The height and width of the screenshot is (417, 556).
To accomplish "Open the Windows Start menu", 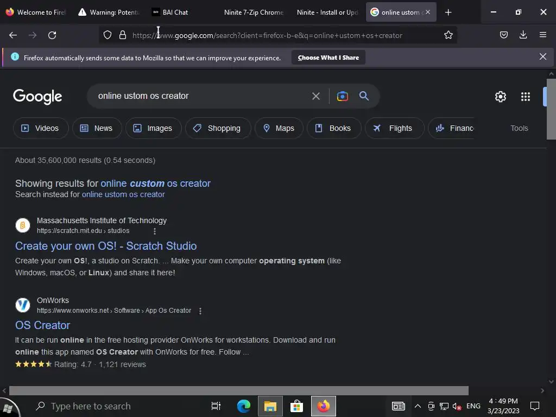I will click(x=9, y=407).
